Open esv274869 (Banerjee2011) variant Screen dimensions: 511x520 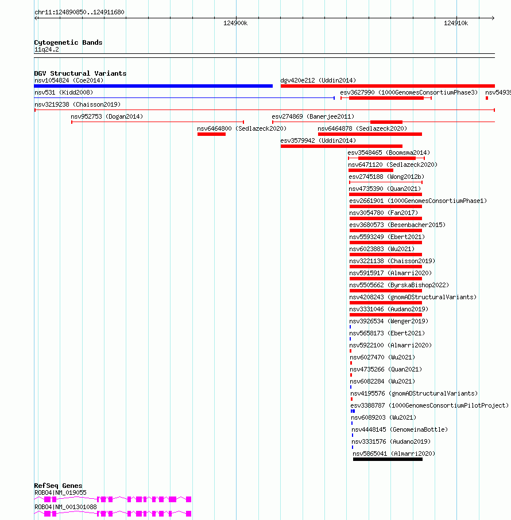pos(313,116)
